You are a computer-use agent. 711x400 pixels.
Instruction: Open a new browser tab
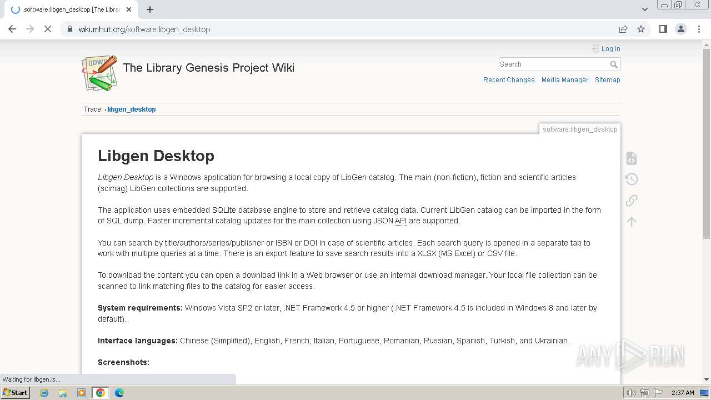[150, 9]
